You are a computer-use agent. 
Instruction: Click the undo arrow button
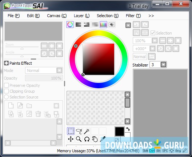coord(136,25)
